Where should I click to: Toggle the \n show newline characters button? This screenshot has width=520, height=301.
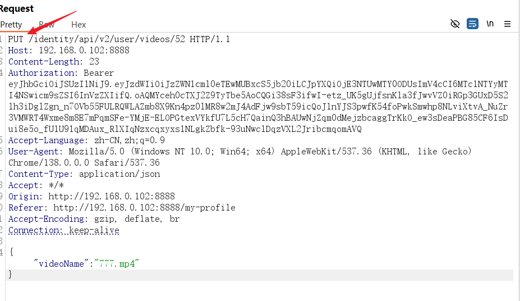click(490, 24)
